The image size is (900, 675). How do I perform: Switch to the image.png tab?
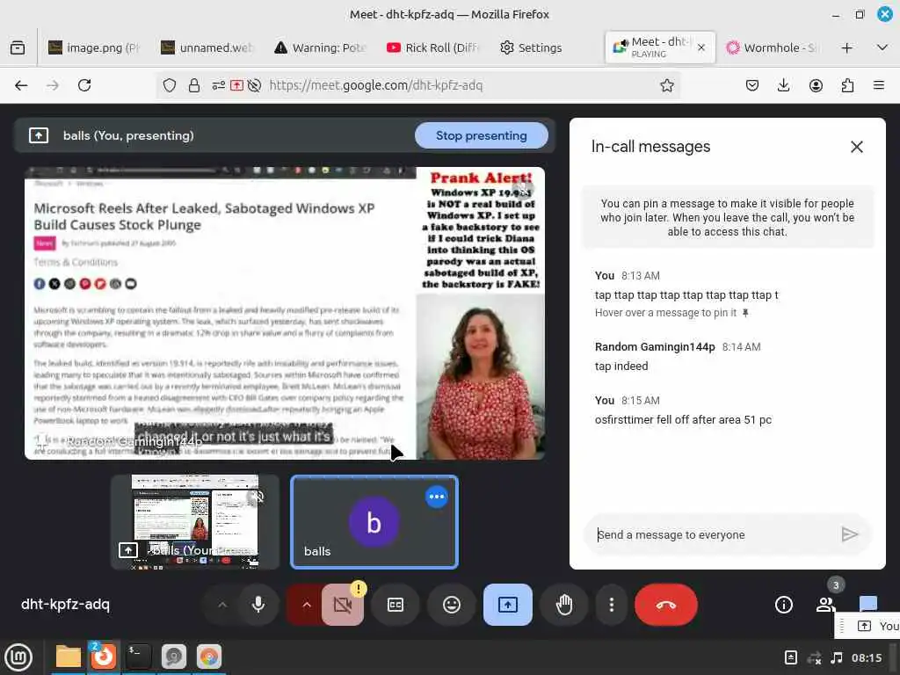(x=94, y=47)
